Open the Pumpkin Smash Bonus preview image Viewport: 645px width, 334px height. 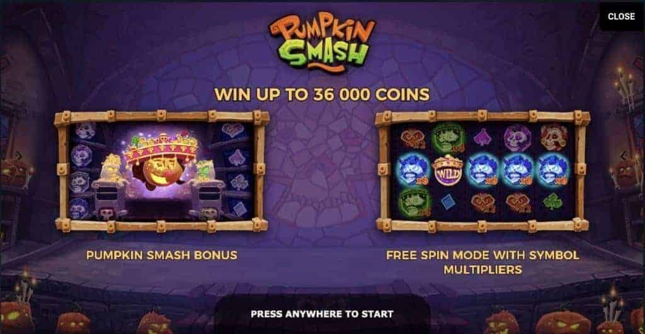click(162, 171)
